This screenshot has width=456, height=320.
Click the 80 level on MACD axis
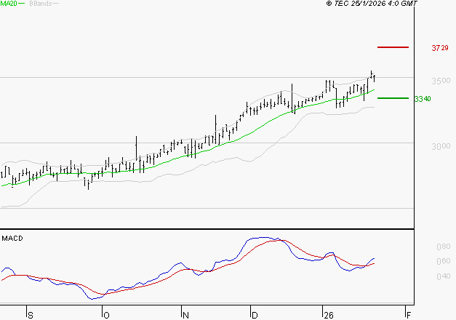[x=443, y=247]
